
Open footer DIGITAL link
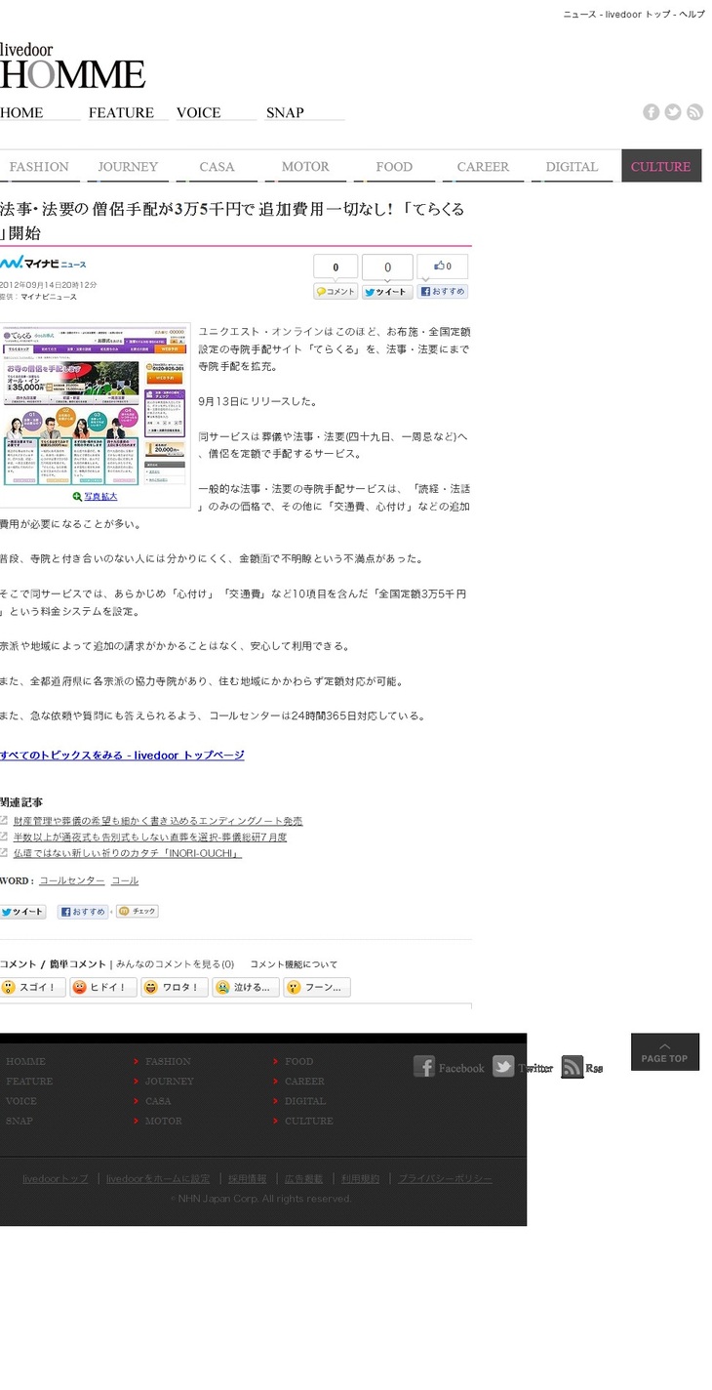305,1101
